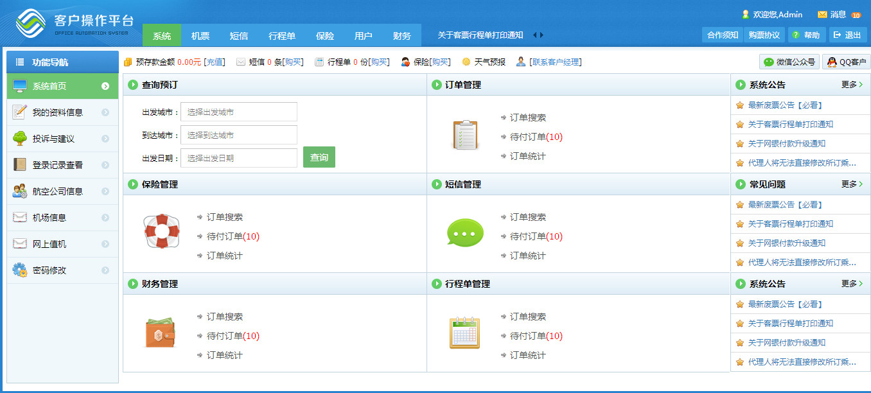Click the gear icon for 密码修改

coord(20,270)
